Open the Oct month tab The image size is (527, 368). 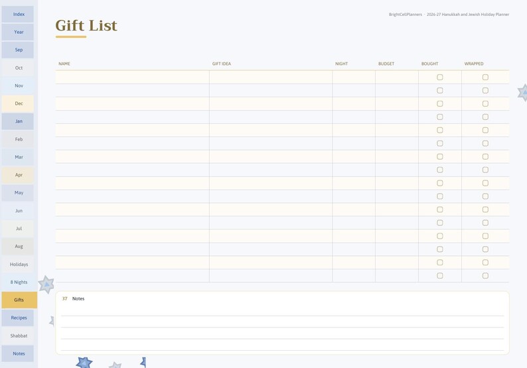pyautogui.click(x=18, y=68)
